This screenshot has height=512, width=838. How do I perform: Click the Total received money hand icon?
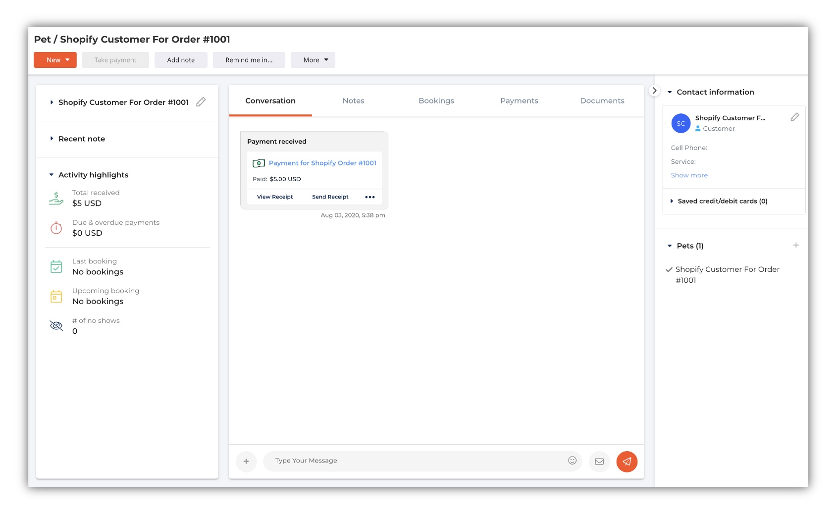coord(56,198)
